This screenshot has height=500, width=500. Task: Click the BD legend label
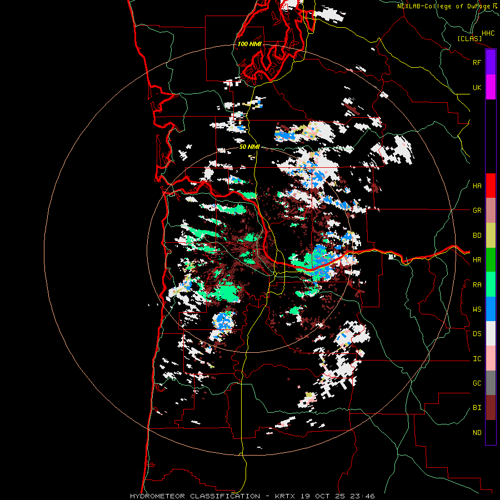(477, 236)
